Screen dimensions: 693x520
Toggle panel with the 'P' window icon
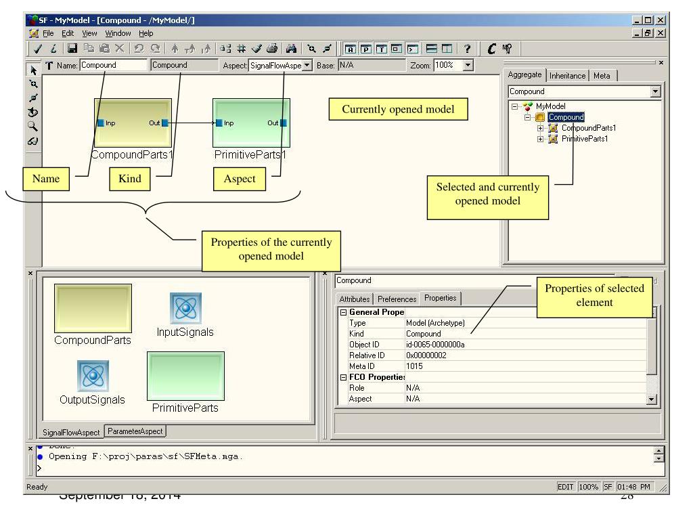(x=366, y=49)
